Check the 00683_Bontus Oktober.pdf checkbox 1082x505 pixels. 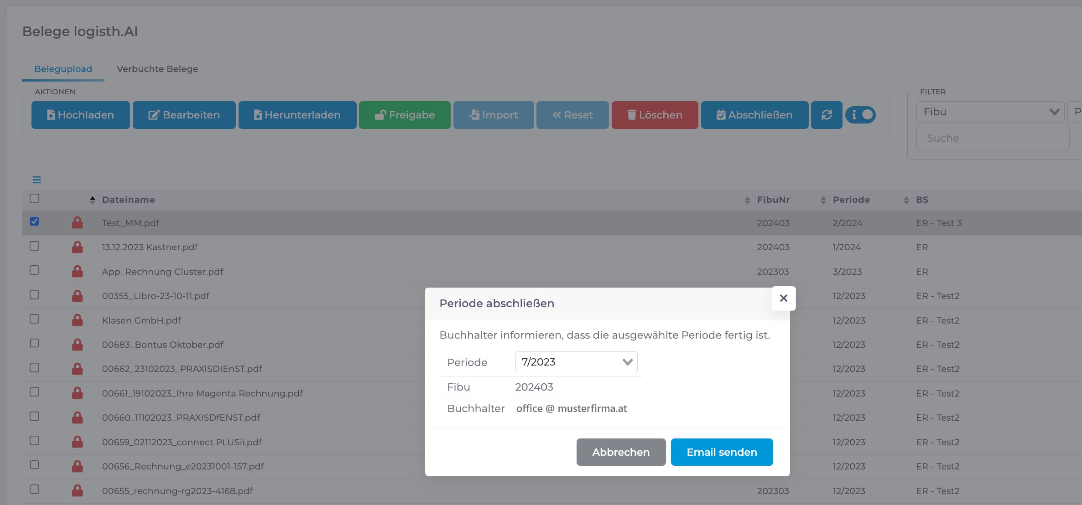coord(34,343)
